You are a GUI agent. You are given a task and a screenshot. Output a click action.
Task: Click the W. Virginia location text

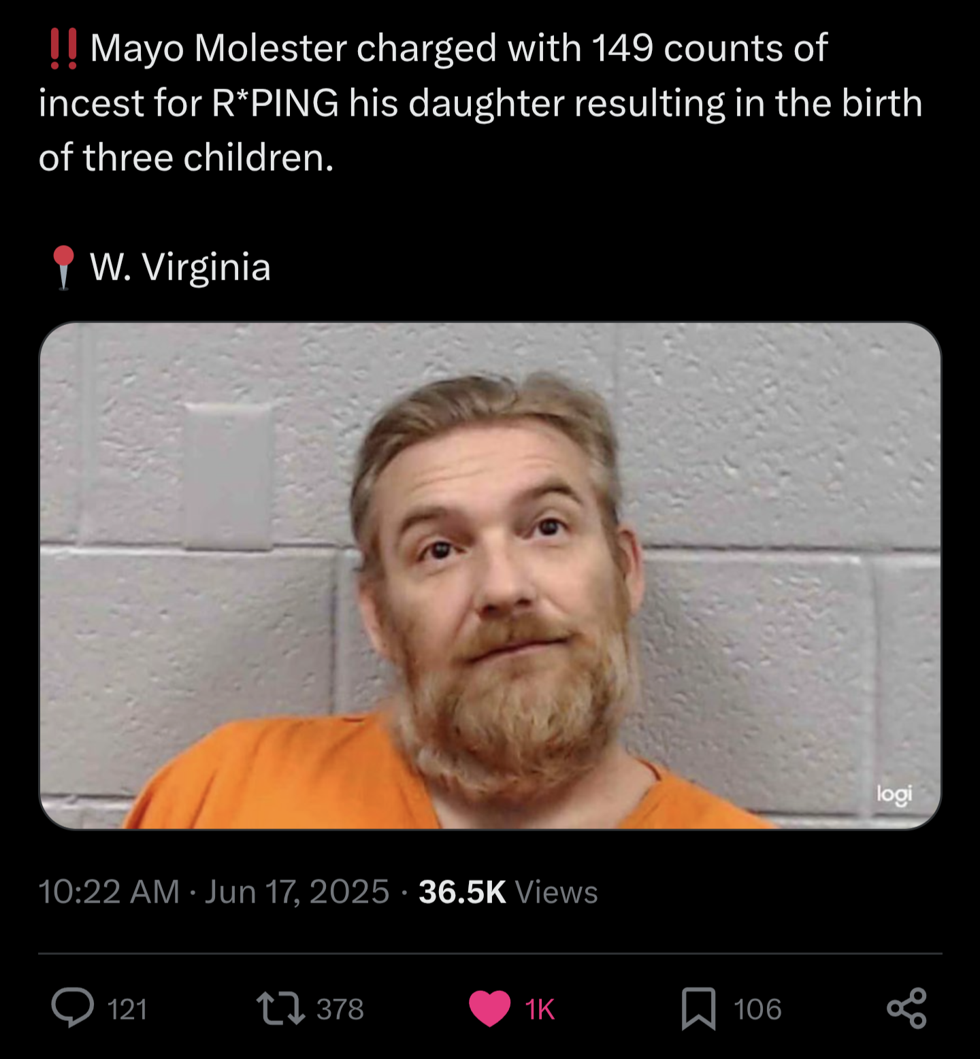(180, 267)
